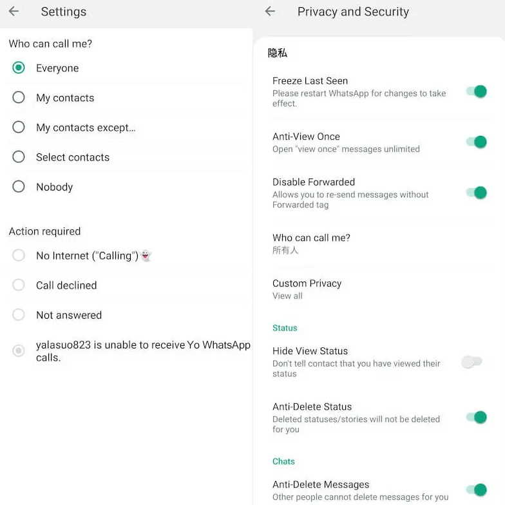The height and width of the screenshot is (505, 505).
Task: Select My contacts except… option
Action: pyautogui.click(x=19, y=127)
